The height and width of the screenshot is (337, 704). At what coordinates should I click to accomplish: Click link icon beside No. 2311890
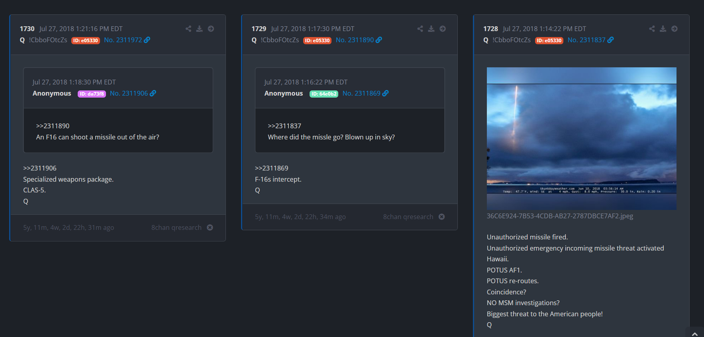(379, 40)
